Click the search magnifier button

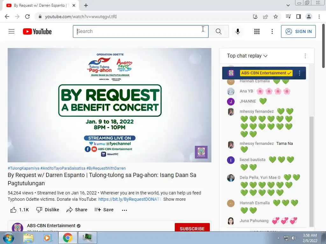point(218,31)
